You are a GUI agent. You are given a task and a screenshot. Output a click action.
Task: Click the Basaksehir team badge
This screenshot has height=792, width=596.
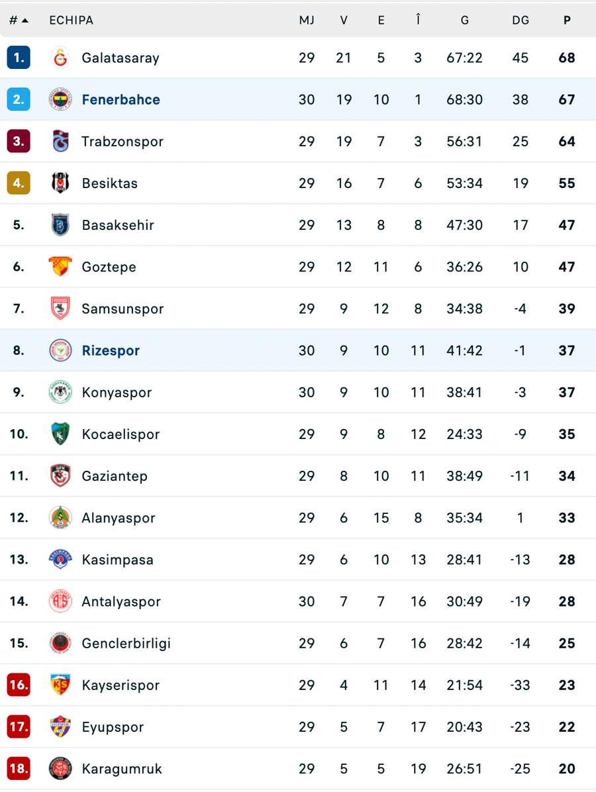click(60, 225)
